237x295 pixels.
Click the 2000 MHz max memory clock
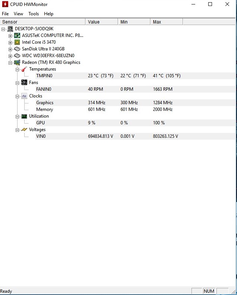(x=163, y=109)
